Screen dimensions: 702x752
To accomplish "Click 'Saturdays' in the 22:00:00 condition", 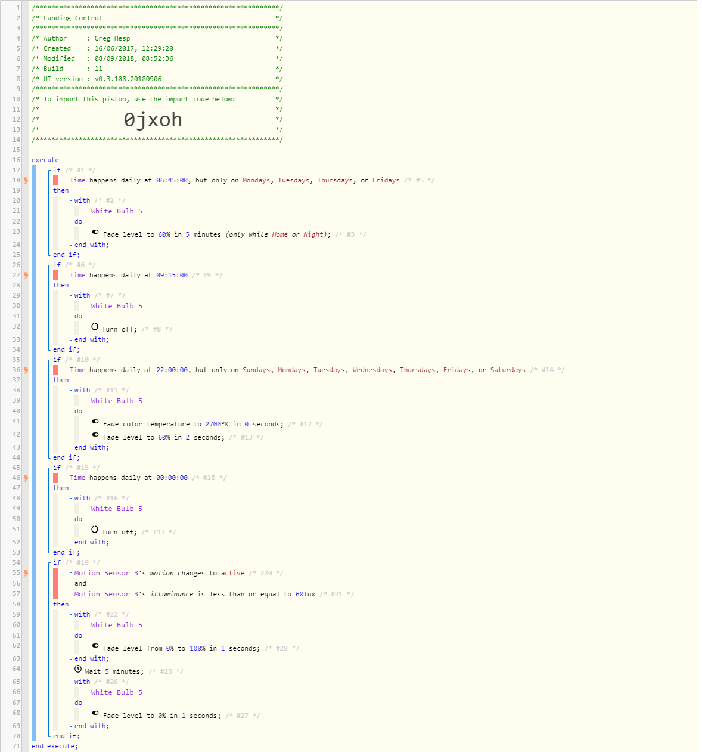I will click(508, 370).
